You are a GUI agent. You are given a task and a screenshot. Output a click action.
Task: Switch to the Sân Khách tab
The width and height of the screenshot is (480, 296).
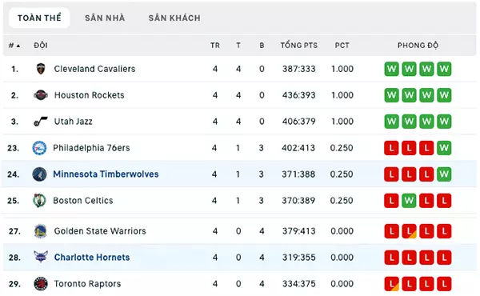coord(174,18)
